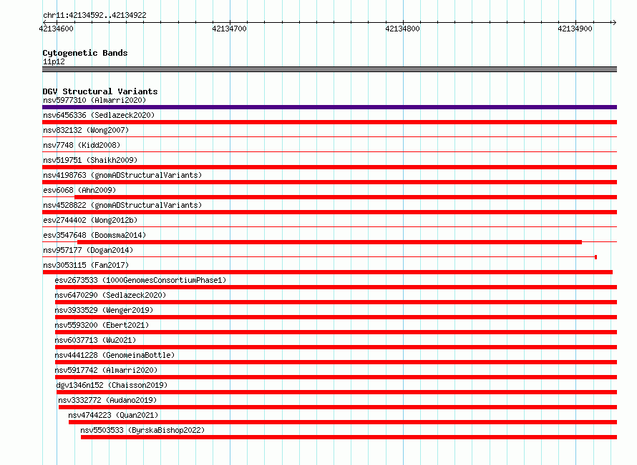Image resolution: width=637 pixels, height=465 pixels.
Task: Click the nsv832132 (Wong2007) label
Action: coord(86,130)
